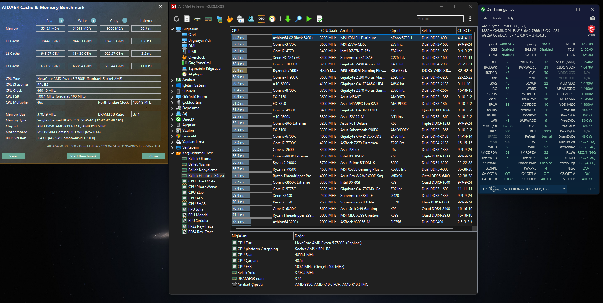Image resolution: width=603 pixels, height=303 pixels.
Task: Click the monitor with network card toolbar icon
Action: click(219, 19)
